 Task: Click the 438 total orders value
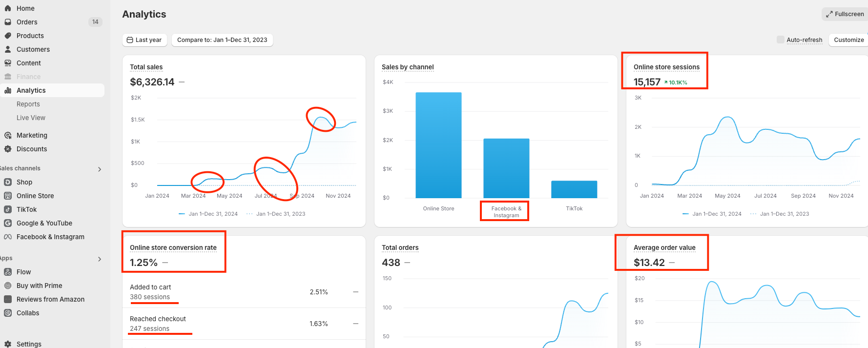391,263
